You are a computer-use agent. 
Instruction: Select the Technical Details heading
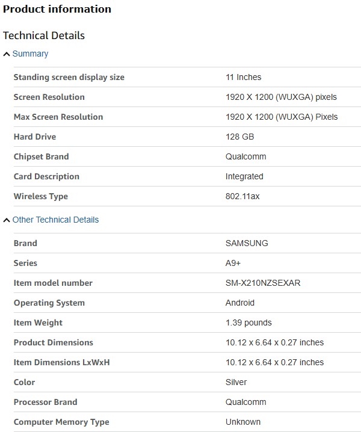(44, 35)
